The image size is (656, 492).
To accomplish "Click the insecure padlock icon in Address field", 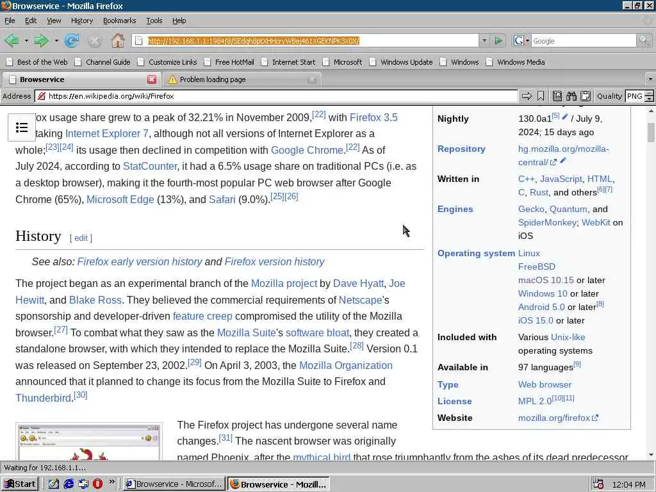I will click(x=42, y=96).
